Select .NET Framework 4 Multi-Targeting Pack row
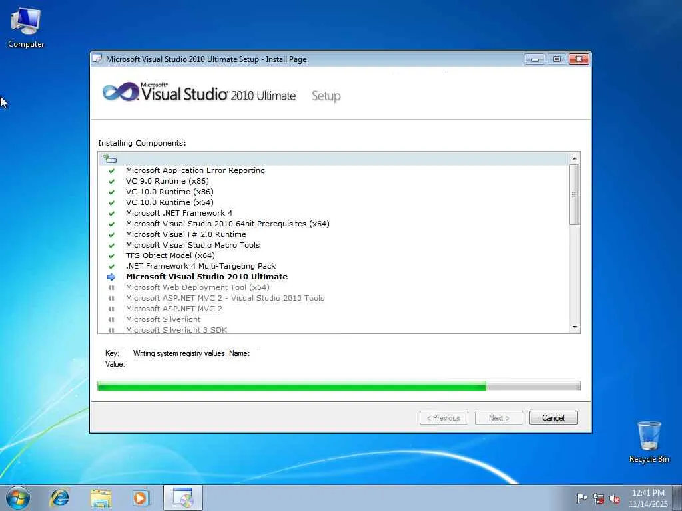682x511 pixels. click(x=334, y=266)
